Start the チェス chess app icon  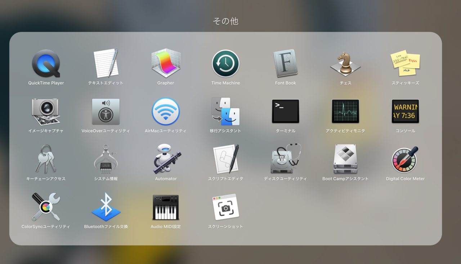click(345, 63)
